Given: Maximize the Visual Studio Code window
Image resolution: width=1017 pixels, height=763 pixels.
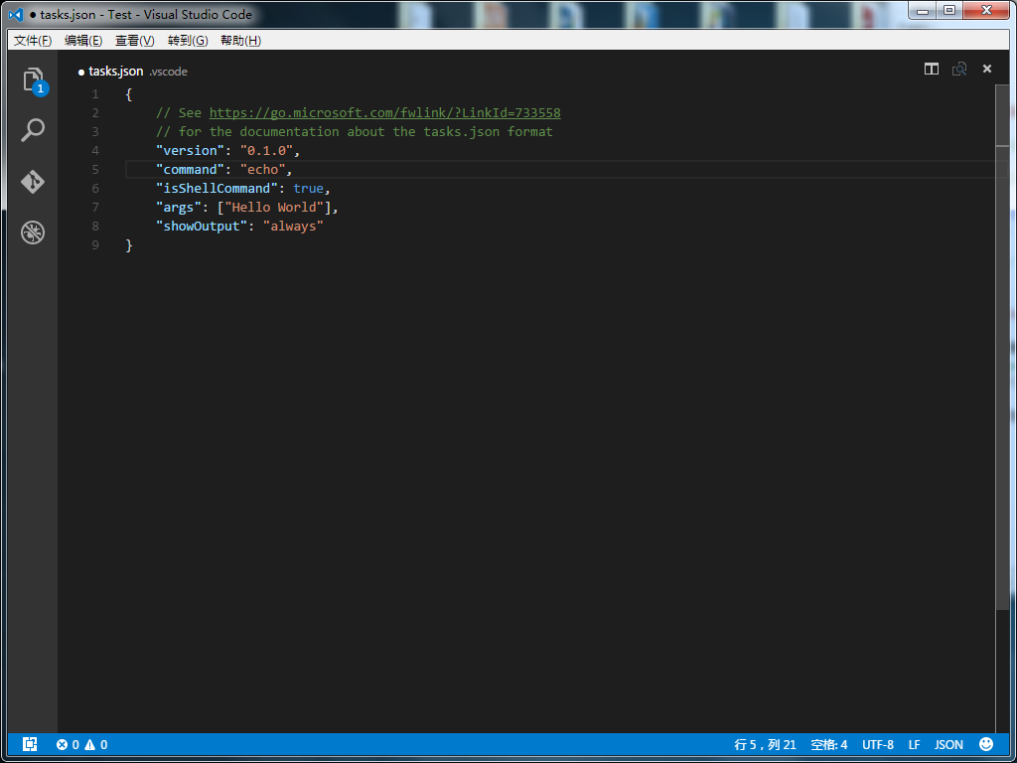Looking at the screenshot, I should 948,10.
